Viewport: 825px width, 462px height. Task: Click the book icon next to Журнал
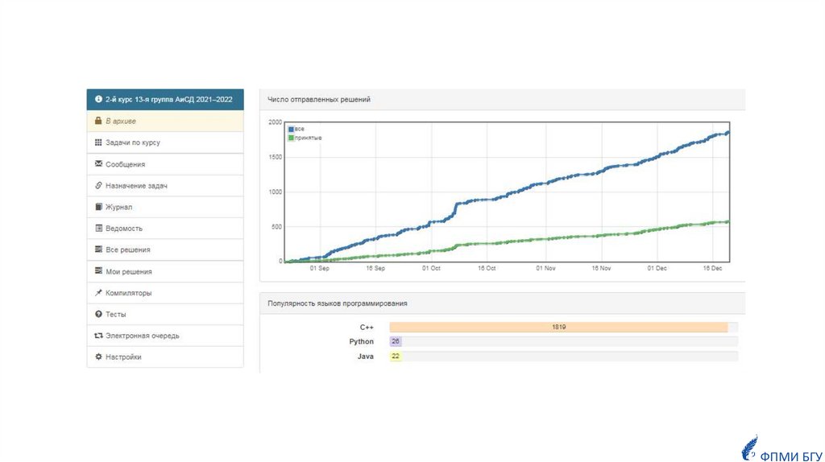(98, 207)
